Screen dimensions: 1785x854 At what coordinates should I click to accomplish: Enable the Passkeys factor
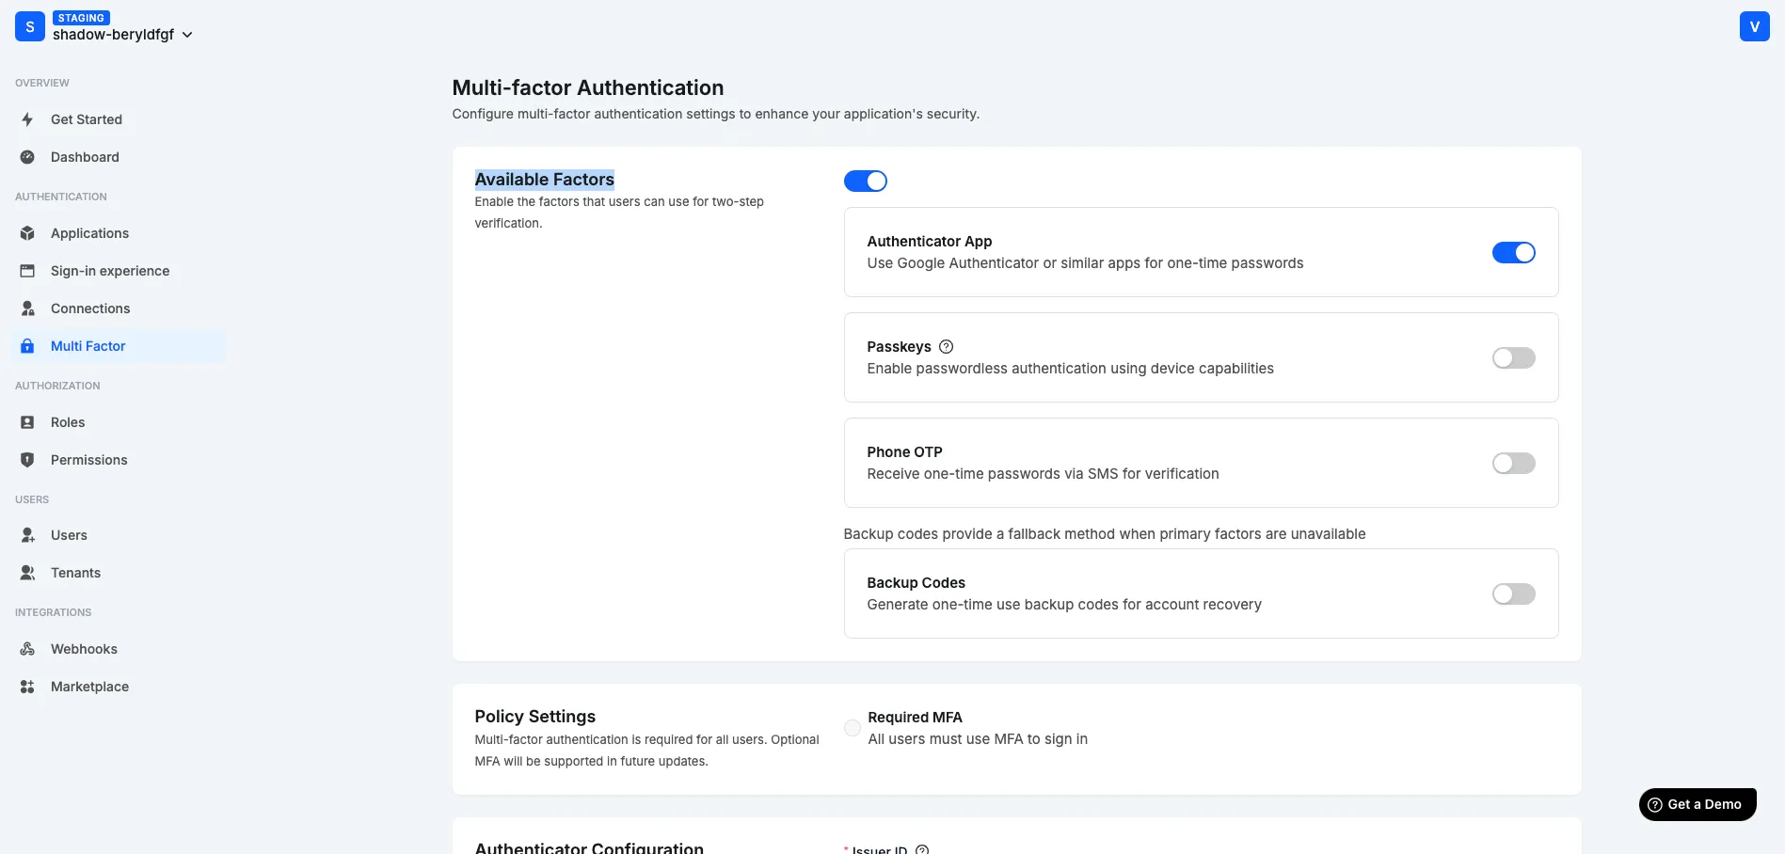click(1513, 357)
